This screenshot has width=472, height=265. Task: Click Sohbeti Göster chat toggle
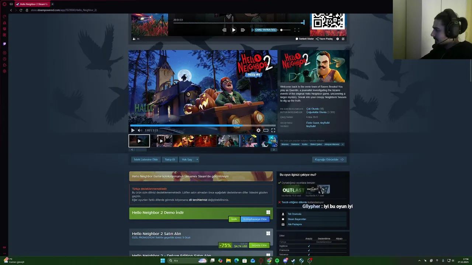click(x=305, y=39)
